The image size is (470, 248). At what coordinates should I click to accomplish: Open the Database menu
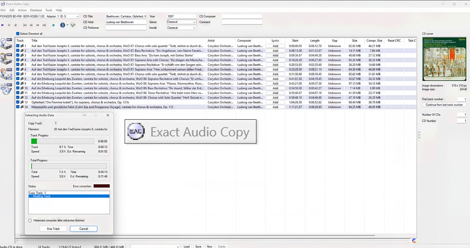coord(36,10)
